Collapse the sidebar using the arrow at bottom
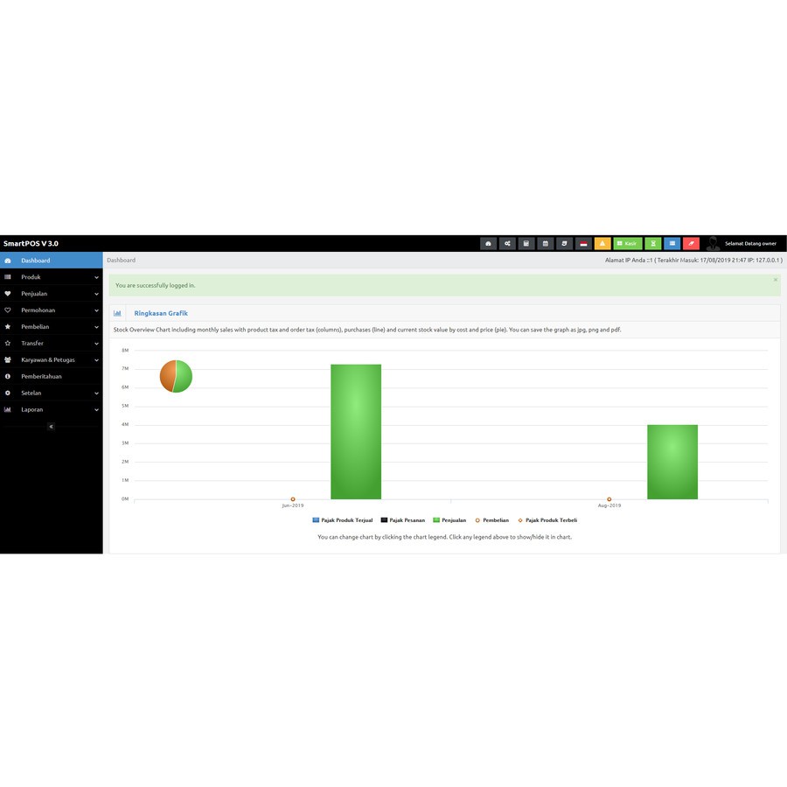The image size is (787, 787). (x=50, y=426)
